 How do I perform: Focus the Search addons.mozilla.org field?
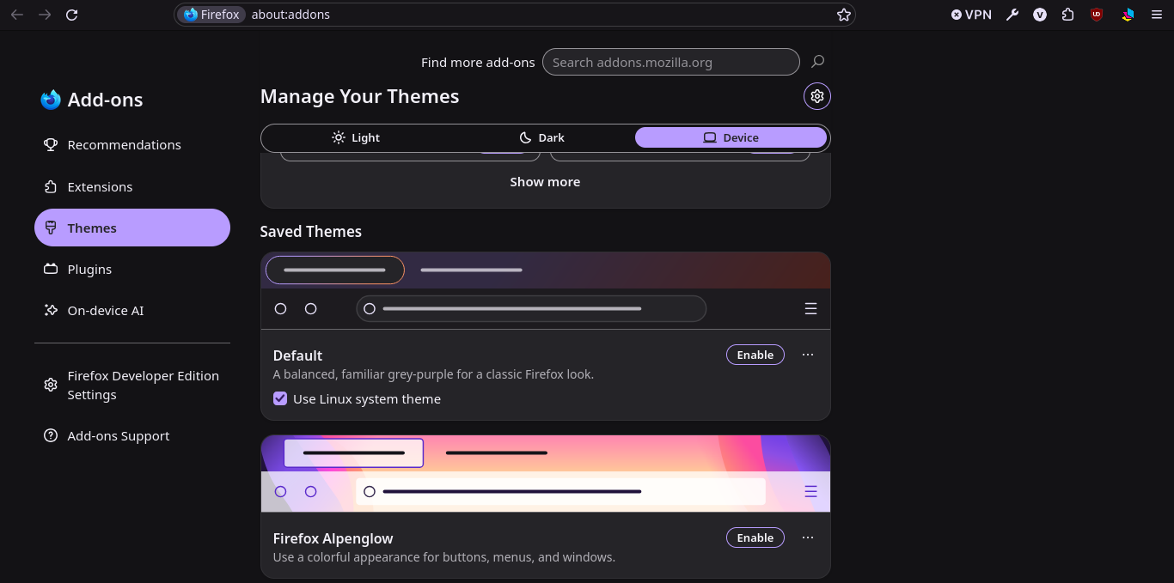671,62
